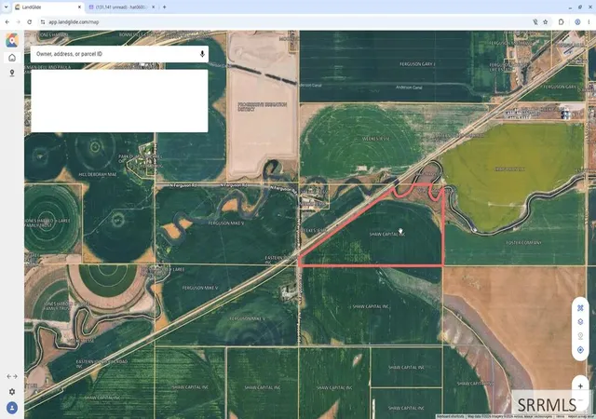The image size is (596, 419).
Task: Select the greyed drop-pin map control
Action: coord(580,336)
